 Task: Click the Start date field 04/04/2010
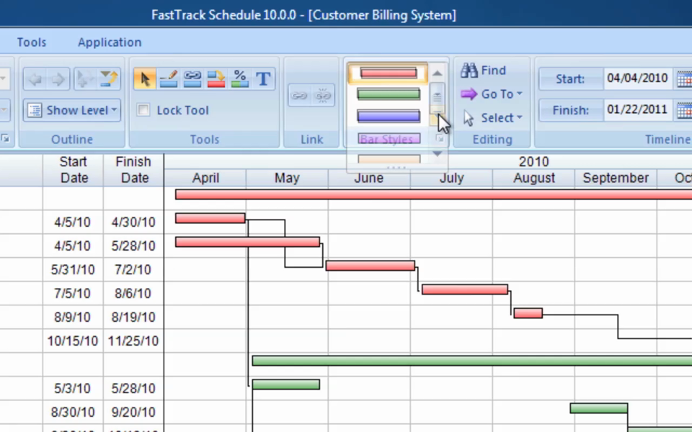[x=637, y=79]
